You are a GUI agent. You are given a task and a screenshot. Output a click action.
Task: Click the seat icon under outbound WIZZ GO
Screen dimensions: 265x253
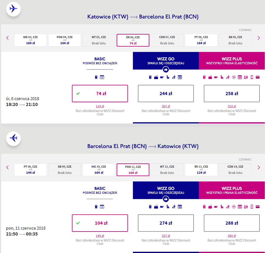(168, 77)
